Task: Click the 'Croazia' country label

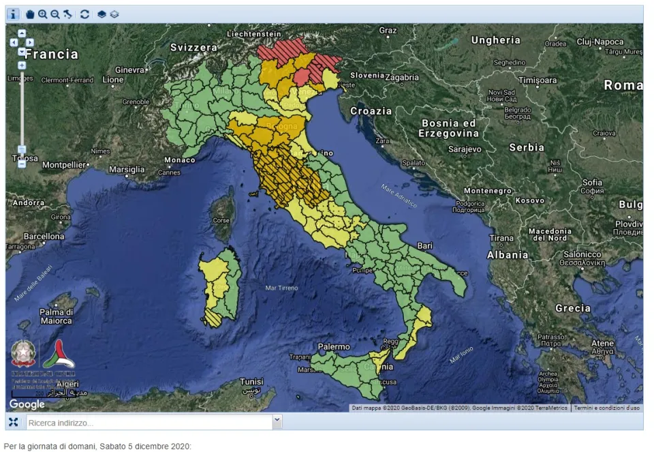Action: (371, 111)
